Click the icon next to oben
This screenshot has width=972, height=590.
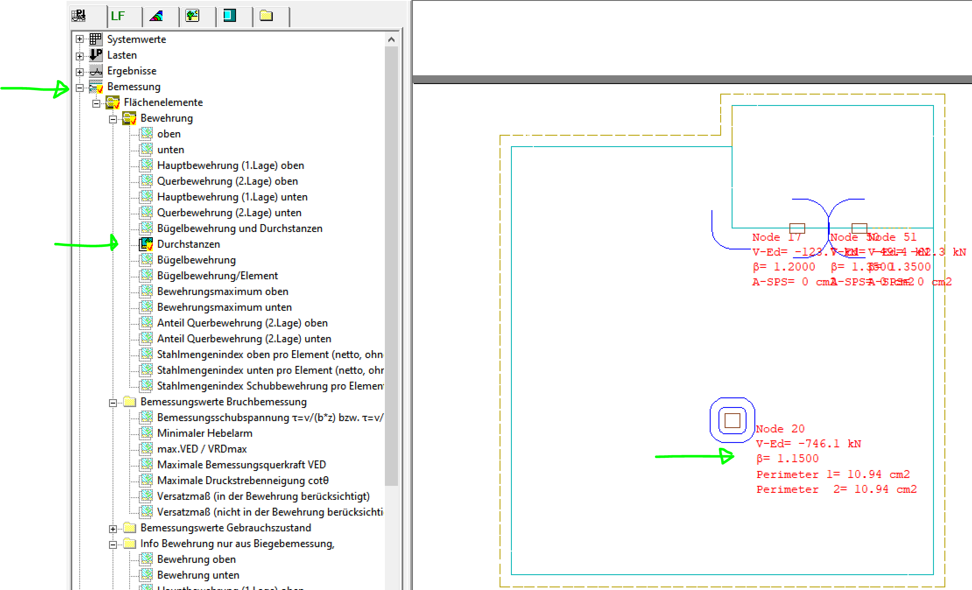coord(146,133)
